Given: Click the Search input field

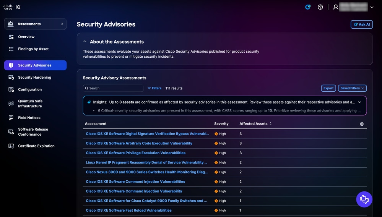Looking at the screenshot, I should [113, 88].
